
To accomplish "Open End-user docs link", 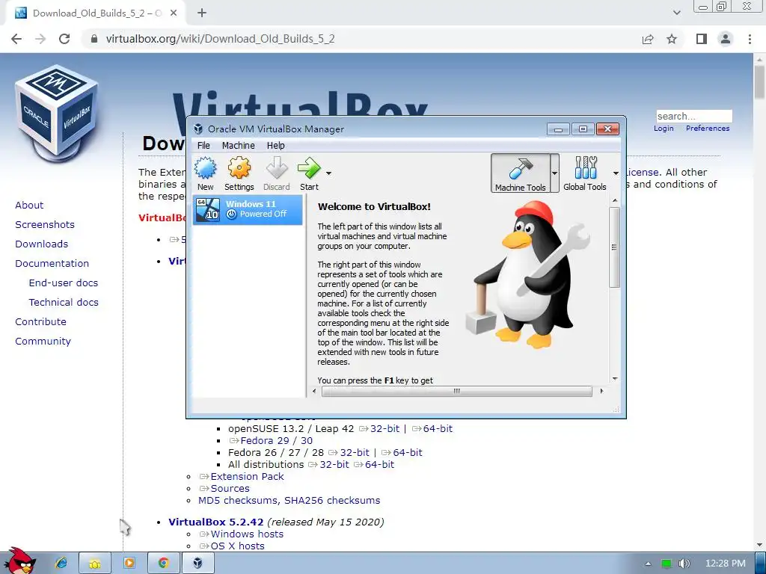I will tap(64, 283).
